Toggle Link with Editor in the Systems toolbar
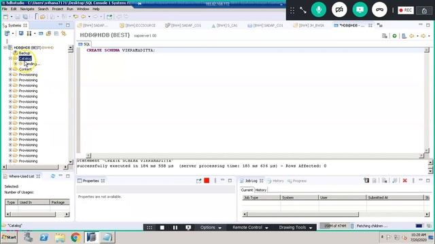 [x=64, y=33]
